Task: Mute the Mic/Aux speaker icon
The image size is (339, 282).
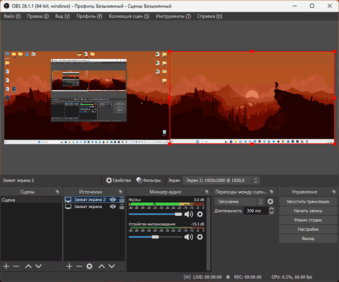Action: coord(188,214)
